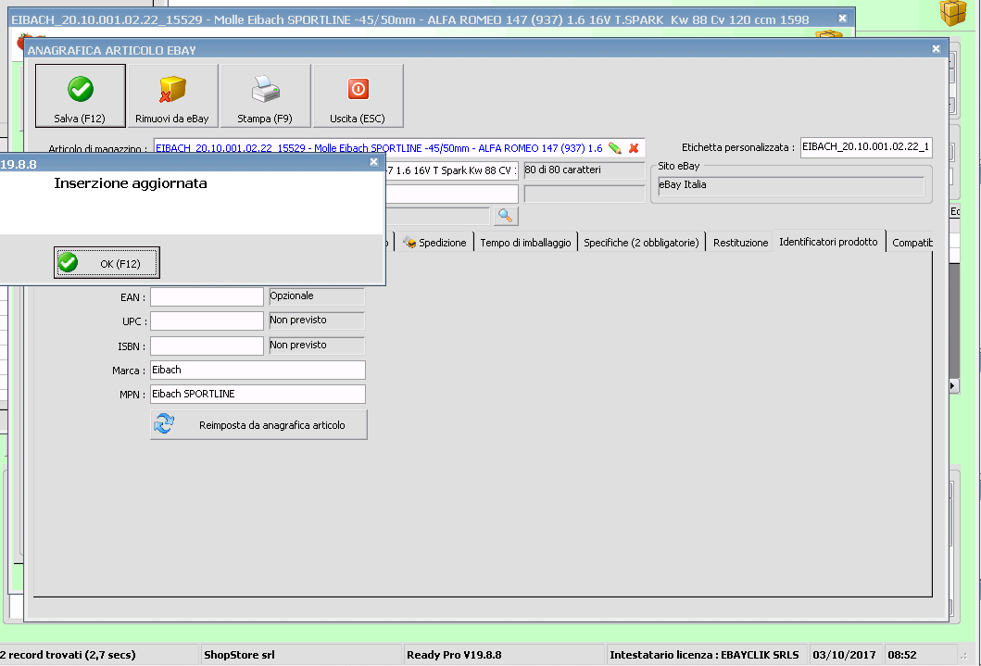Click the scroll right arrow at window edge
The height and width of the screenshot is (666, 981).
tap(953, 386)
